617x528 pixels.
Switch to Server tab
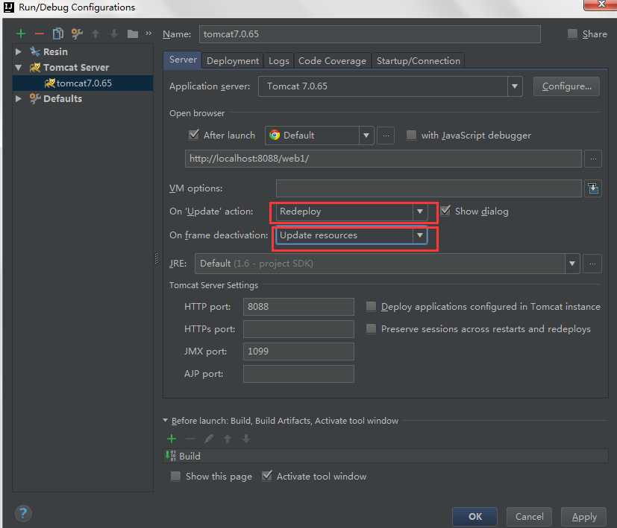183,60
